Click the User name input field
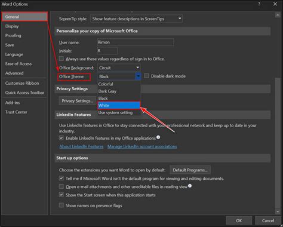 (136, 42)
